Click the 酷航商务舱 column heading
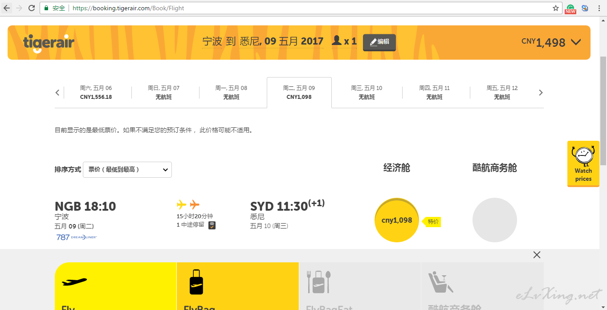The height and width of the screenshot is (310, 607). [494, 168]
